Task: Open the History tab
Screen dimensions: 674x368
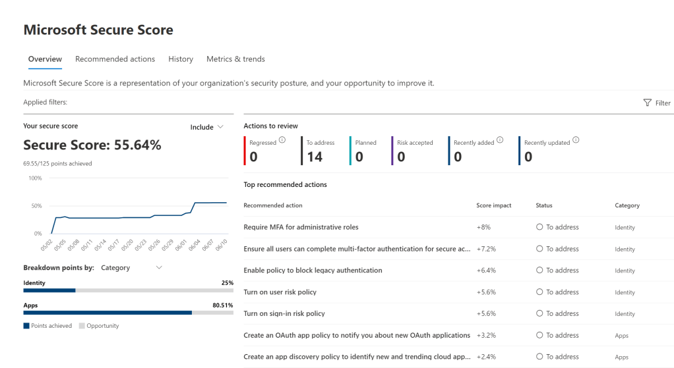Action: pos(181,59)
